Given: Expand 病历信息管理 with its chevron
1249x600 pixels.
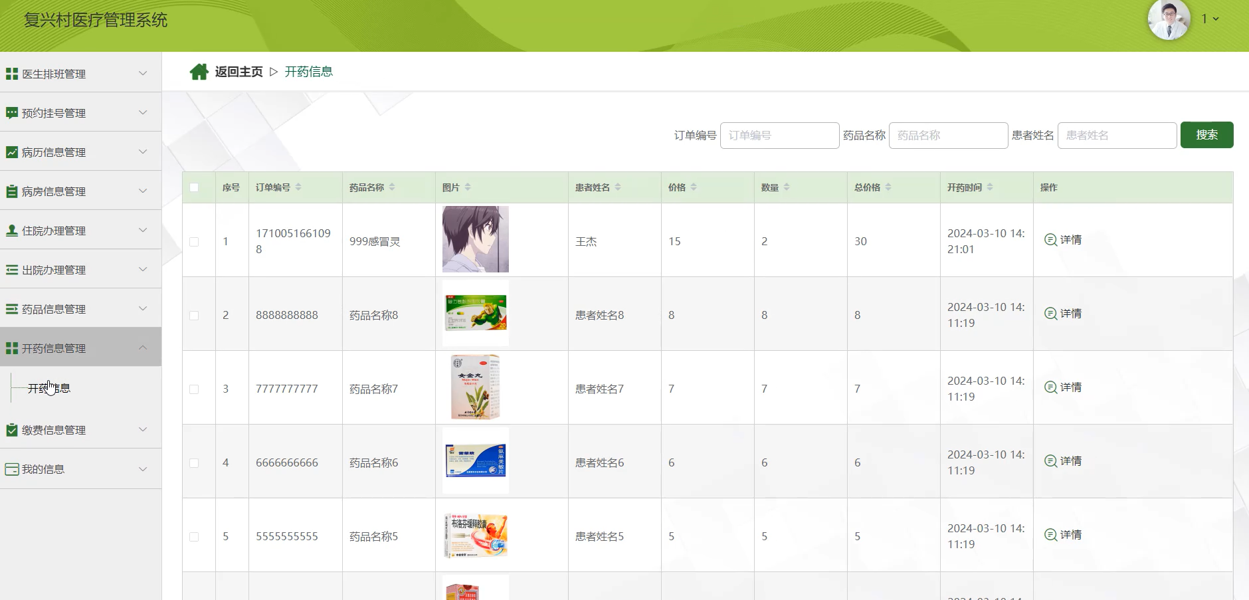Looking at the screenshot, I should 143,151.
